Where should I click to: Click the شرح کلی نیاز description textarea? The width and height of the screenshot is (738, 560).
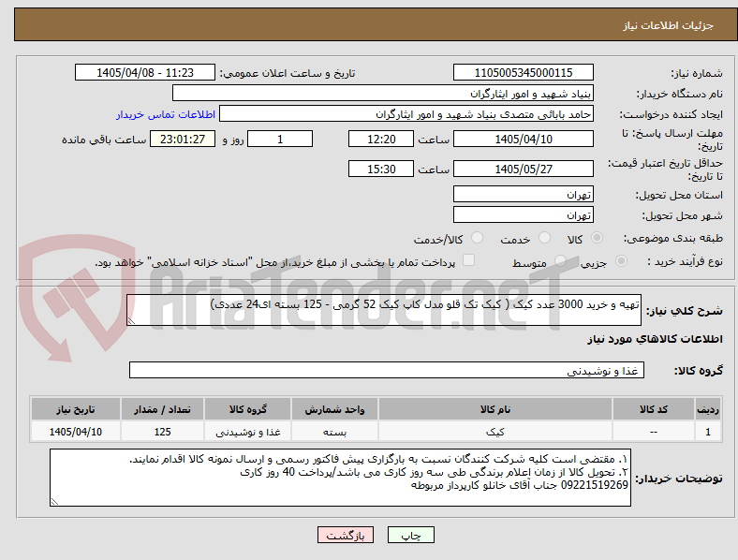point(384,310)
